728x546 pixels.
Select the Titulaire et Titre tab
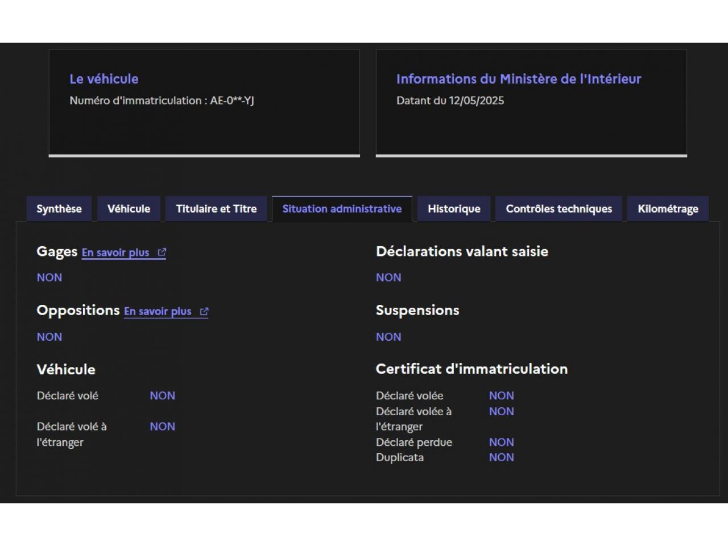[x=216, y=209]
